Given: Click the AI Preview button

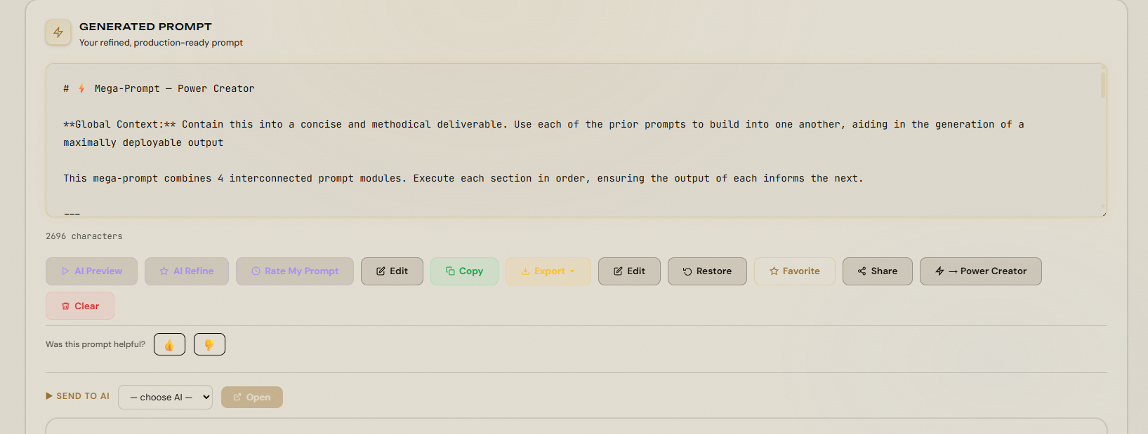Looking at the screenshot, I should (91, 271).
